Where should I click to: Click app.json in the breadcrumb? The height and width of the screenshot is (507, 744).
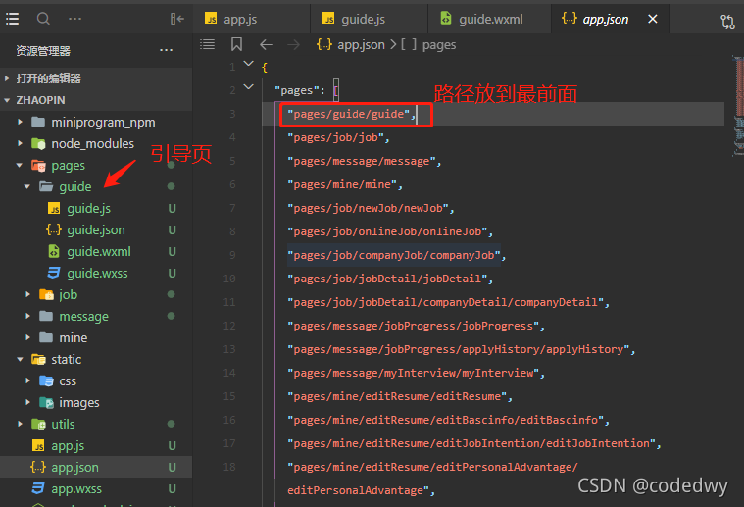point(361,45)
